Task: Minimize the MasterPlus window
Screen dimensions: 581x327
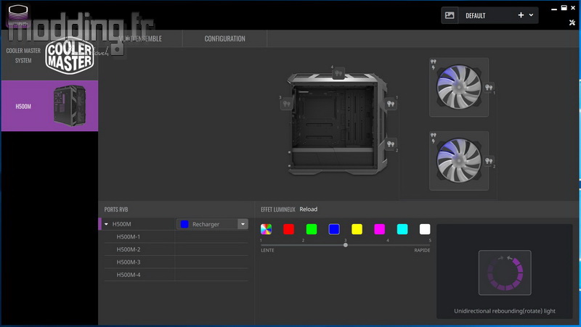Action: pyautogui.click(x=554, y=9)
